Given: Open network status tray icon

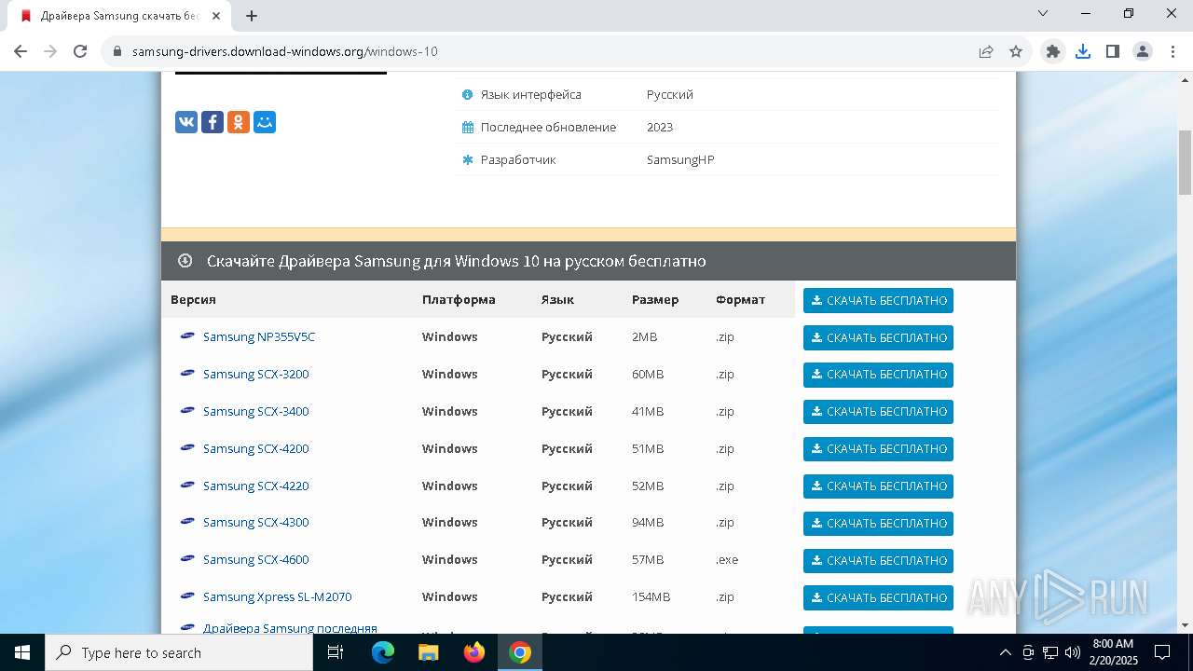Looking at the screenshot, I should [1050, 652].
